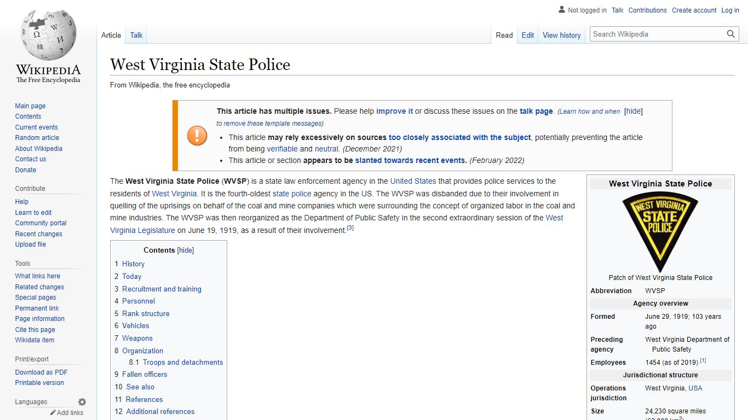Visit the Community portal
Image resolution: width=748 pixels, height=420 pixels.
tap(41, 223)
